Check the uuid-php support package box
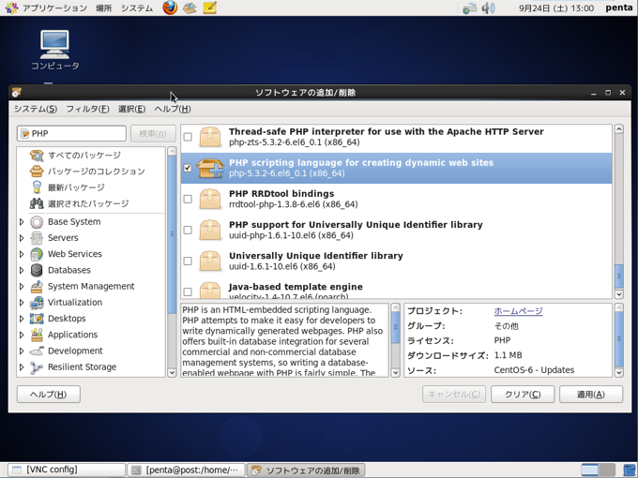This screenshot has width=638, height=478. click(188, 230)
